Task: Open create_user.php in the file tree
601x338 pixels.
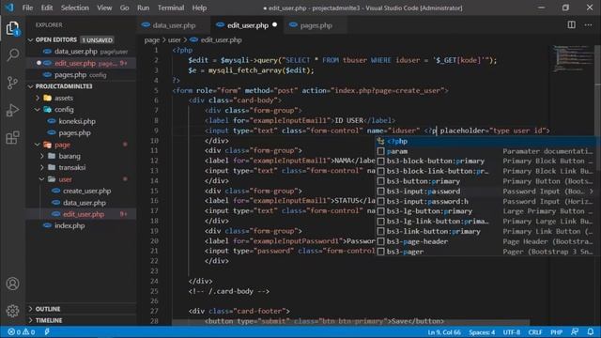Action: [86, 191]
